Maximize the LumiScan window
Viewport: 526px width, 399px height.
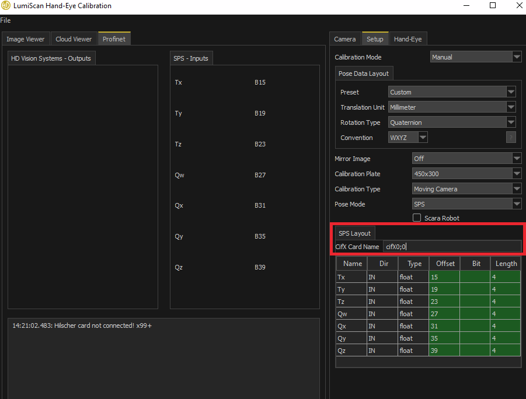tap(493, 5)
